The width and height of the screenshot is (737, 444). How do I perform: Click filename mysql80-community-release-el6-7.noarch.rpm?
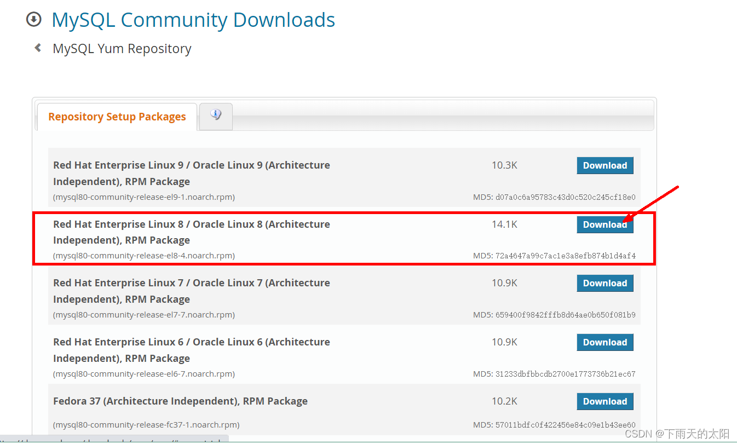pos(144,374)
